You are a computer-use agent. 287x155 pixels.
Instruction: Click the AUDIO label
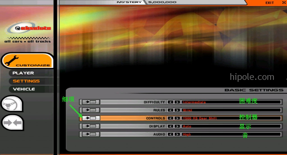coord(159,134)
